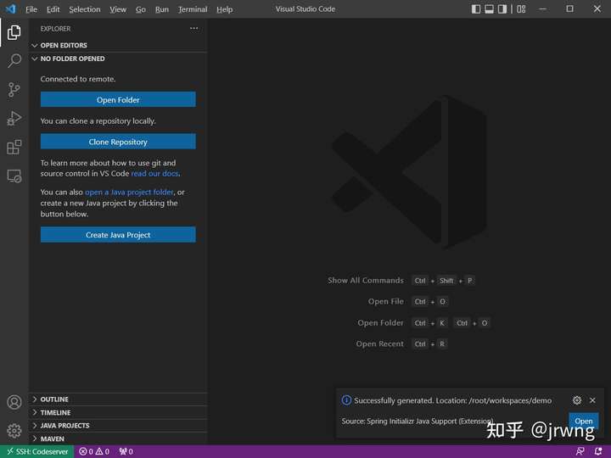
Task: Open the Edit menu
Action: pos(53,9)
